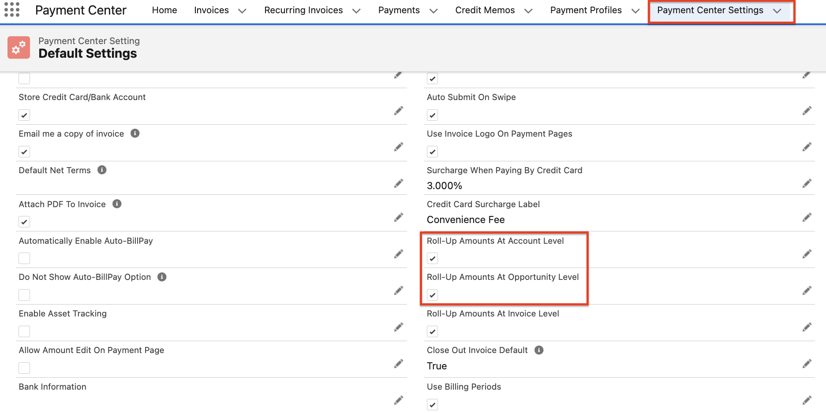Enable Automatically Enable Auto-BillPay checkbox
The width and height of the screenshot is (826, 413).
tap(24, 259)
